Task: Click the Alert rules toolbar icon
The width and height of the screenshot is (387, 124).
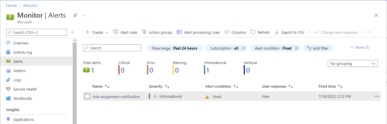Action: point(116,32)
